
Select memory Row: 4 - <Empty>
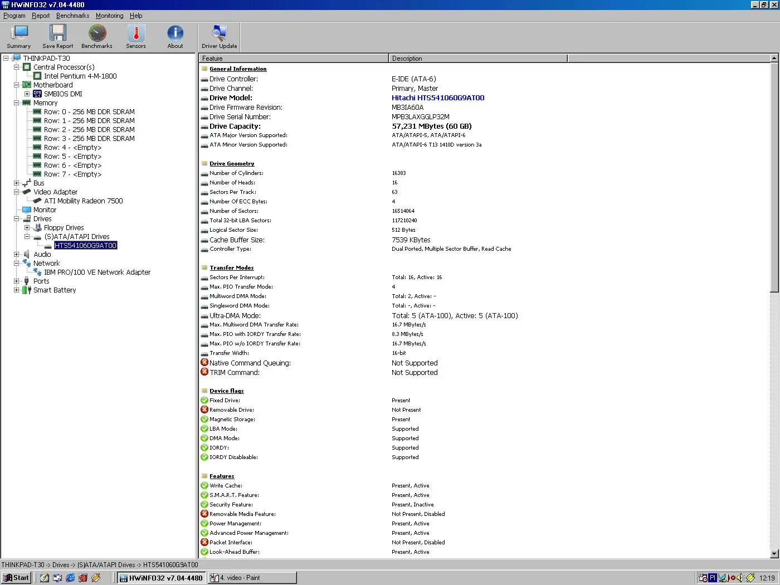pos(72,147)
